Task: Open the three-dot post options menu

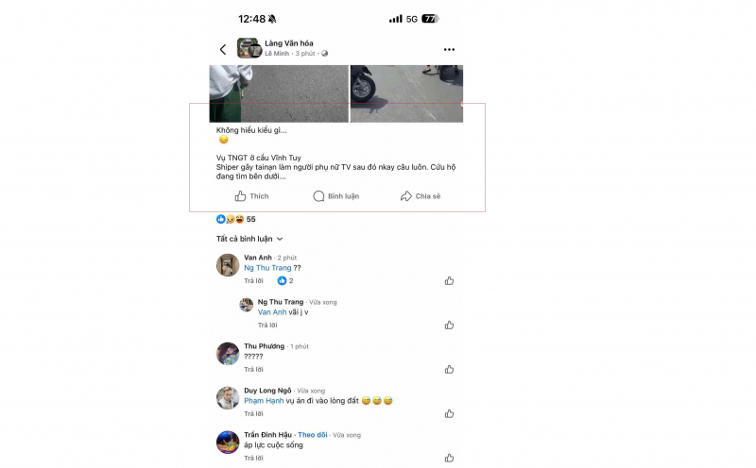Action: pyautogui.click(x=449, y=49)
